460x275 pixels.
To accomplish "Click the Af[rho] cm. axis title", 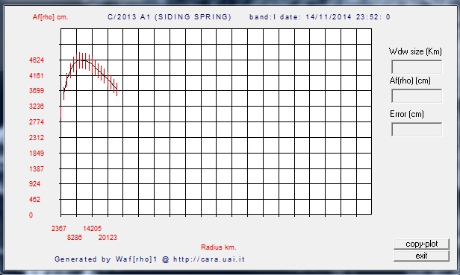I will tap(51, 17).
